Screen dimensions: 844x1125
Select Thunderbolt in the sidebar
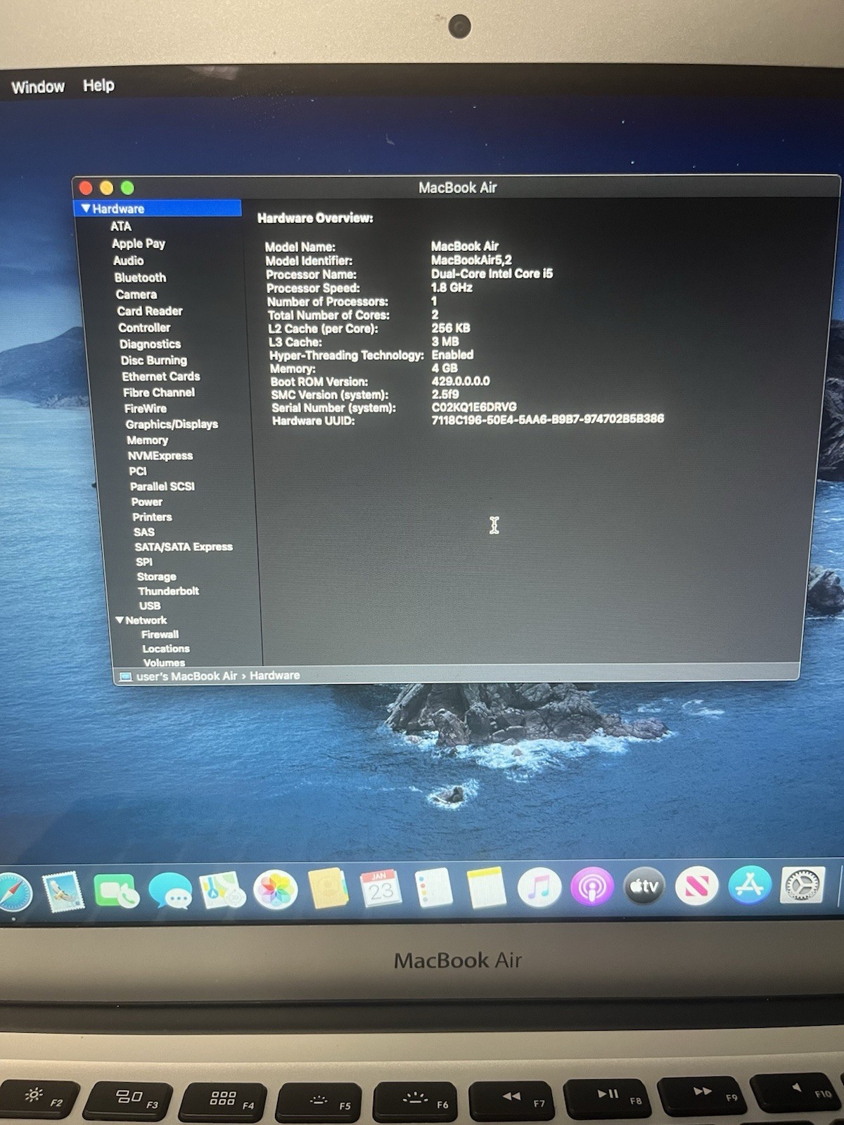[x=168, y=591]
